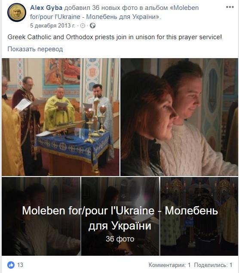Open photo of woman and man in sweater

coord(179,117)
